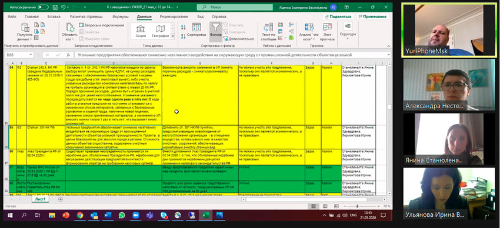This screenshot has height=228, width=500.
Task: Click the zoom slider handle
Action: [x=357, y=206]
